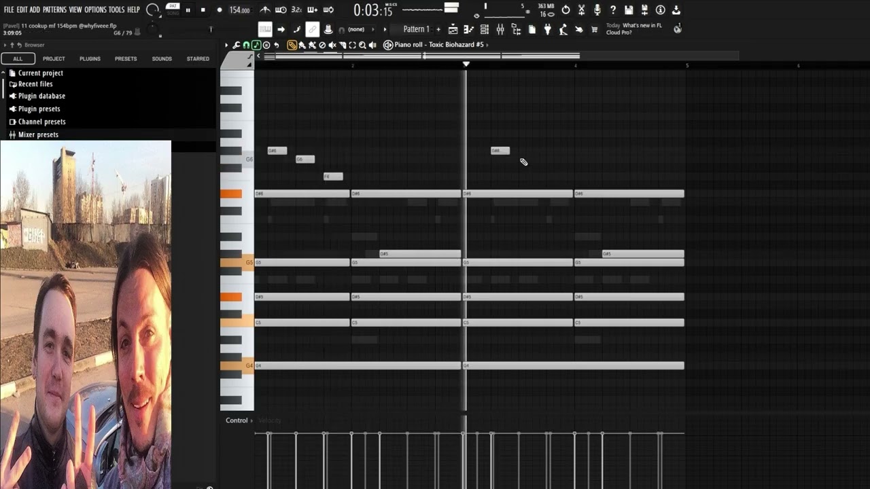
Task: Click the record button
Action: 219,10
